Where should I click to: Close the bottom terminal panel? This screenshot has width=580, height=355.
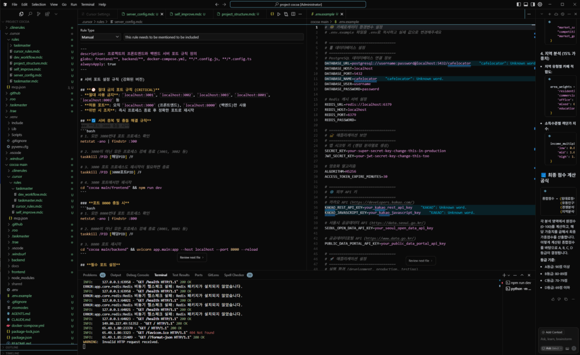pos(529,275)
